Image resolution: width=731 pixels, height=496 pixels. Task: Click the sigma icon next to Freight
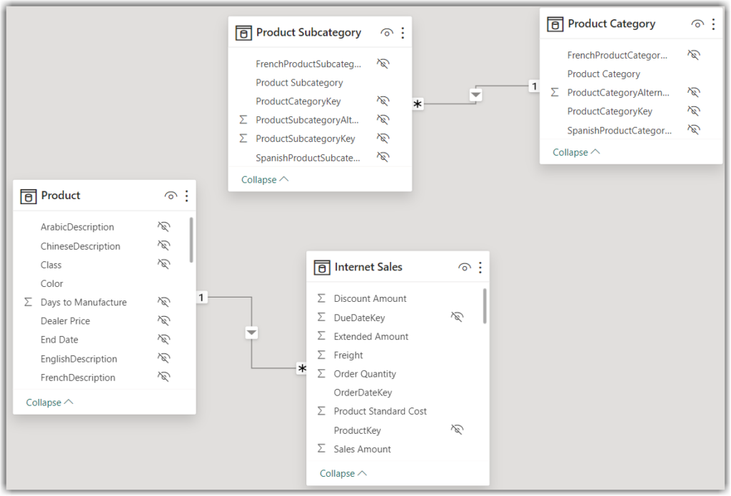(320, 355)
